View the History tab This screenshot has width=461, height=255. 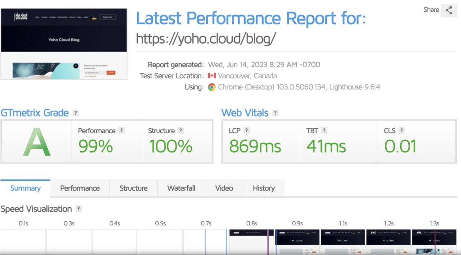point(263,188)
